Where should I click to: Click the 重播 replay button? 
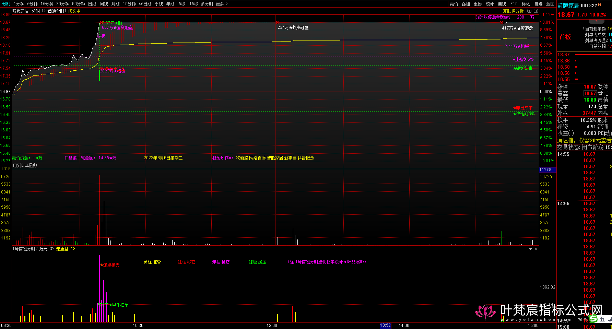(478, 4)
